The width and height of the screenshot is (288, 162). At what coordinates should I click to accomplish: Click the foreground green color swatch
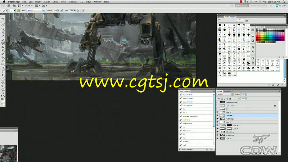[x=2, y=99]
